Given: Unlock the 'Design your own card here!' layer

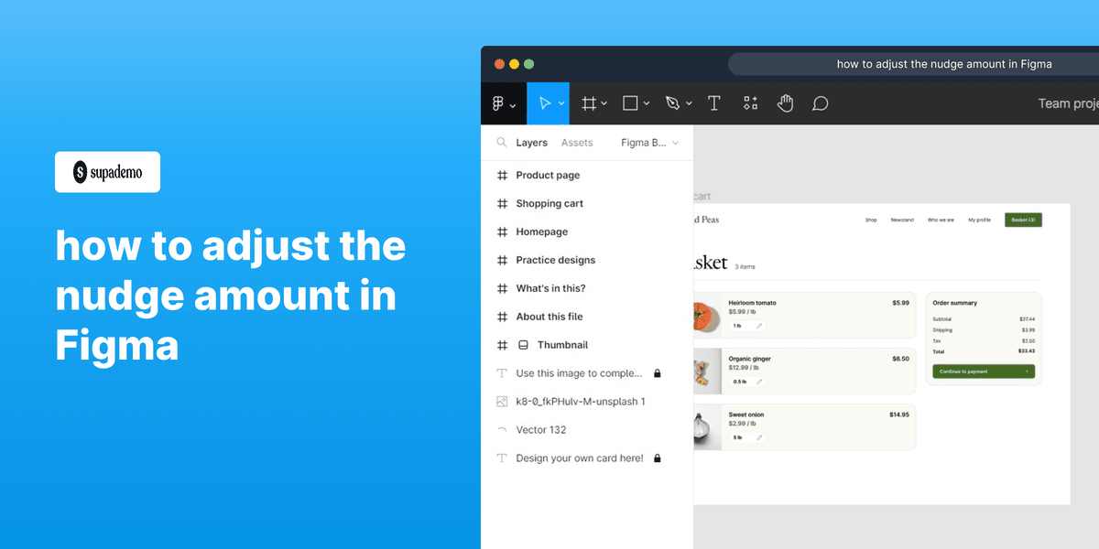Looking at the screenshot, I should point(658,457).
